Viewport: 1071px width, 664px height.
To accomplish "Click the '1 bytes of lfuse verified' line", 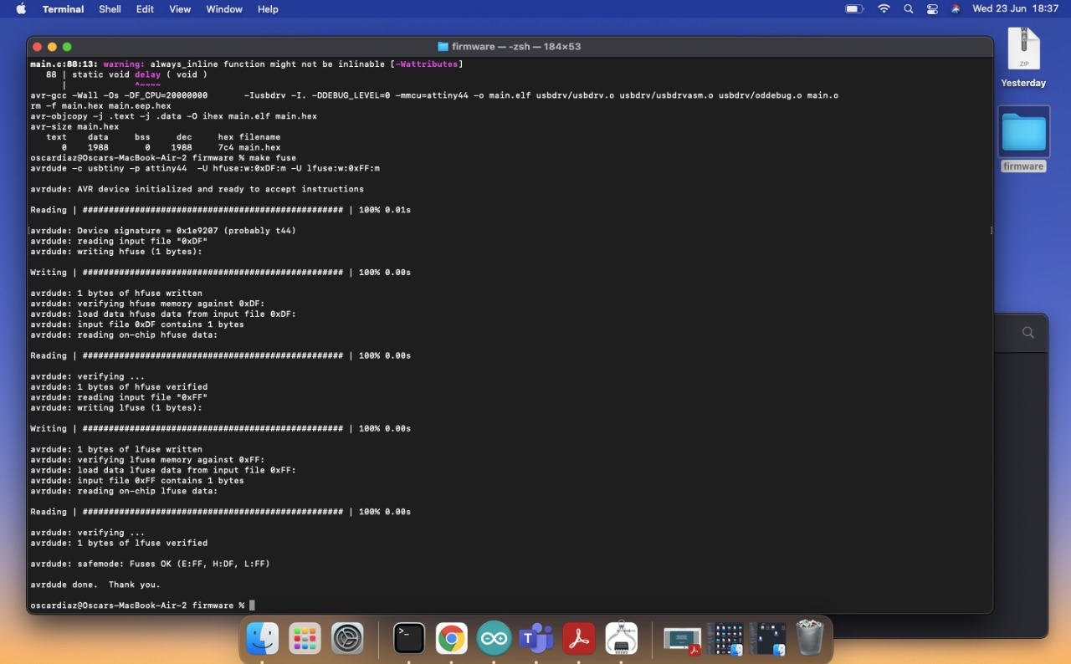I will tap(119, 543).
